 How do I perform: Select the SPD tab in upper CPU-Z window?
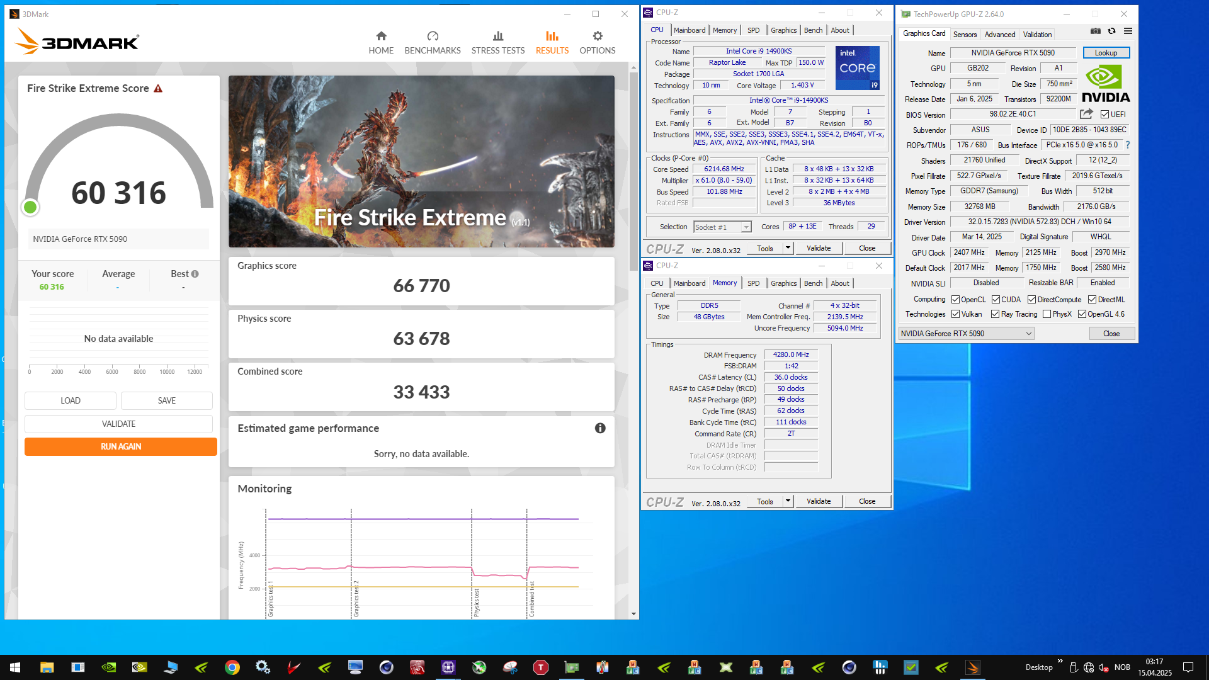pos(753,30)
